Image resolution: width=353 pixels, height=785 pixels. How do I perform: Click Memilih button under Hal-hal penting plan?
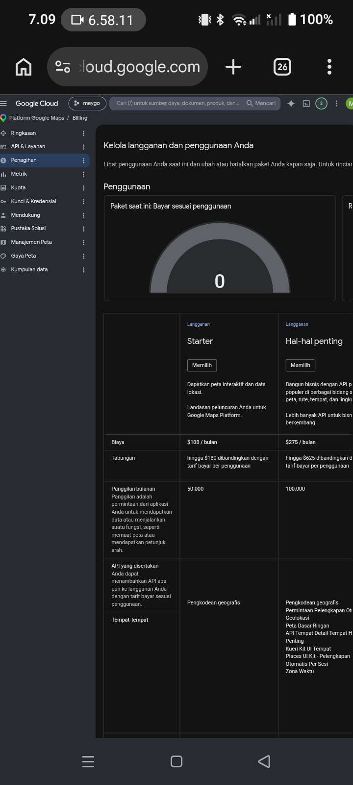301,365
